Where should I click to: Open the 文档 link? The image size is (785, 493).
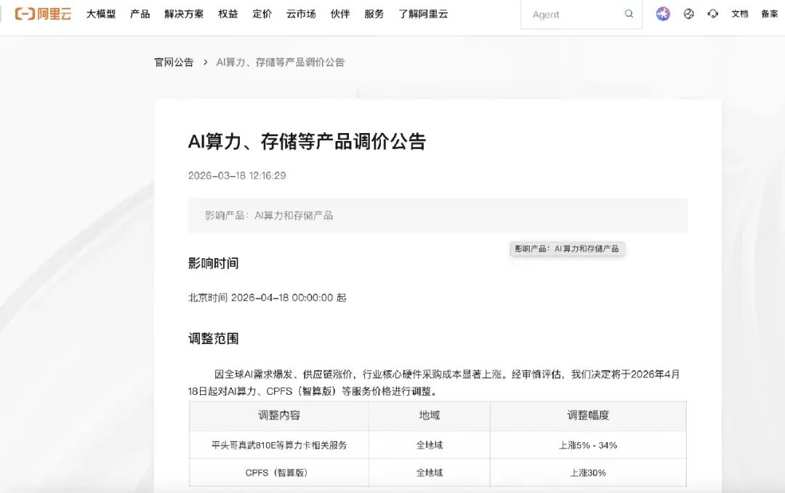(739, 14)
